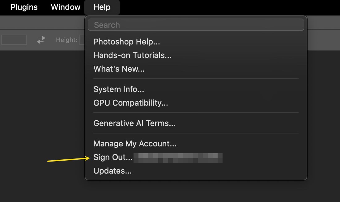Click the Help menu Search field
The image size is (340, 202).
(196, 25)
